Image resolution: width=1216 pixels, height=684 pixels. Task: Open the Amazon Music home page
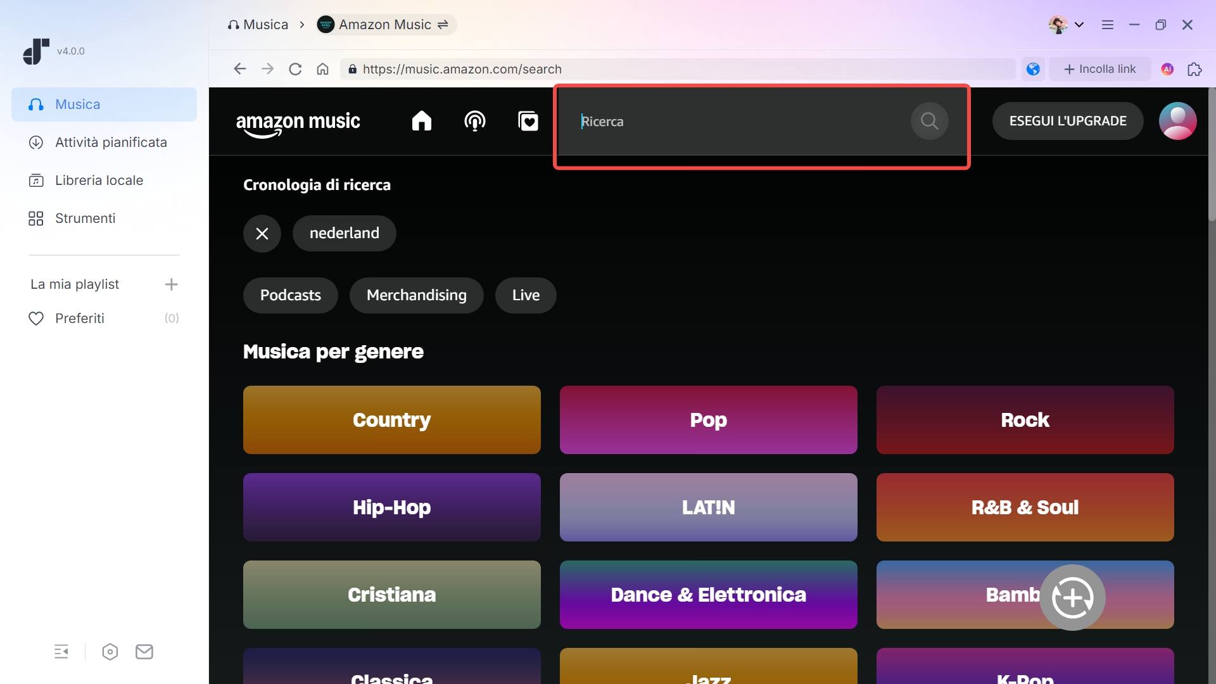tap(421, 120)
